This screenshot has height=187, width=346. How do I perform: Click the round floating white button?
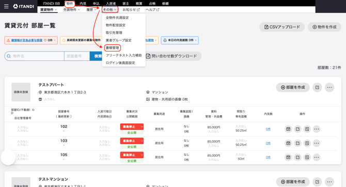point(8,157)
